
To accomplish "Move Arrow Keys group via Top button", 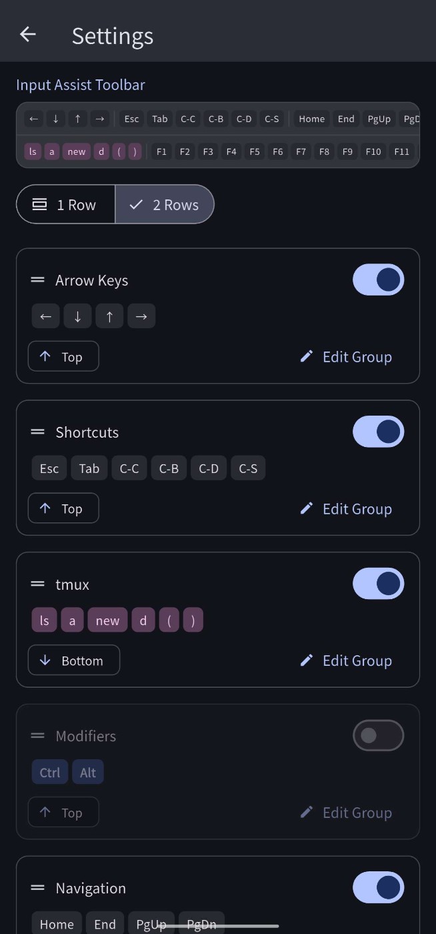I will [x=63, y=356].
